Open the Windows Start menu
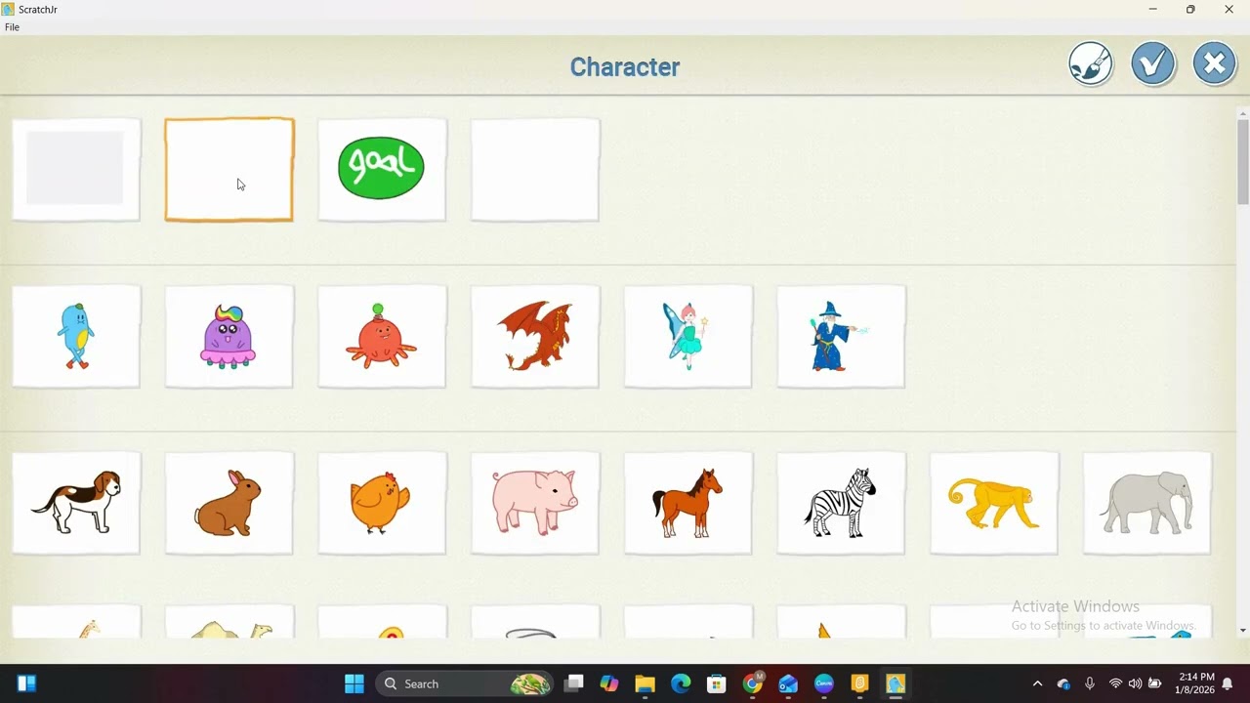The height and width of the screenshot is (703, 1250). click(354, 683)
